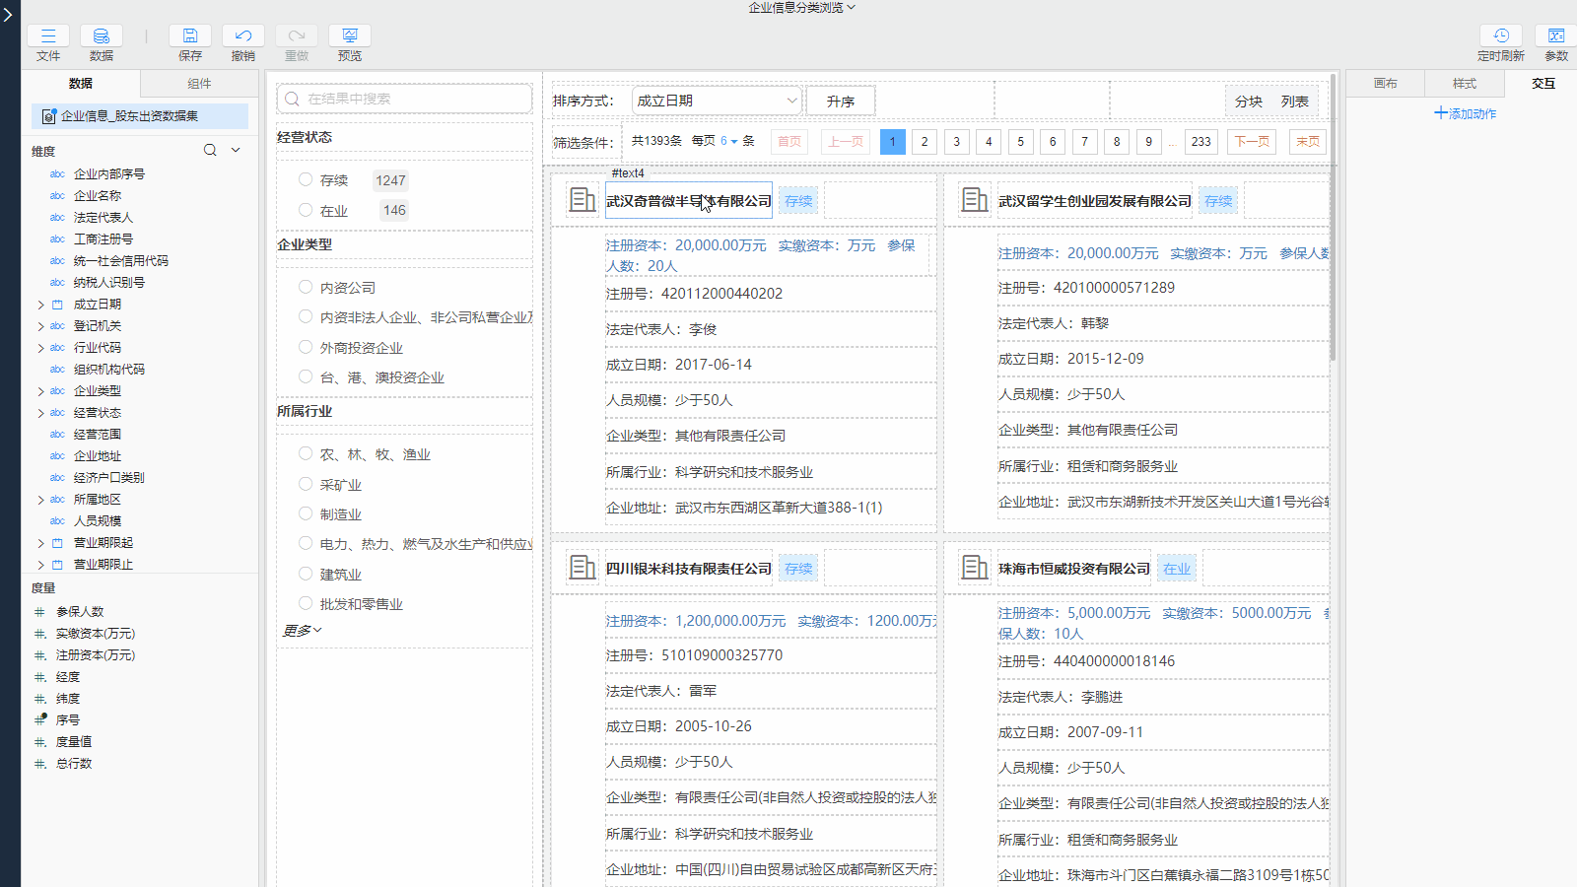Viewport: 1577px width, 887px height.
Task: Choose the 制造业 industry radio button
Action: coord(306,513)
